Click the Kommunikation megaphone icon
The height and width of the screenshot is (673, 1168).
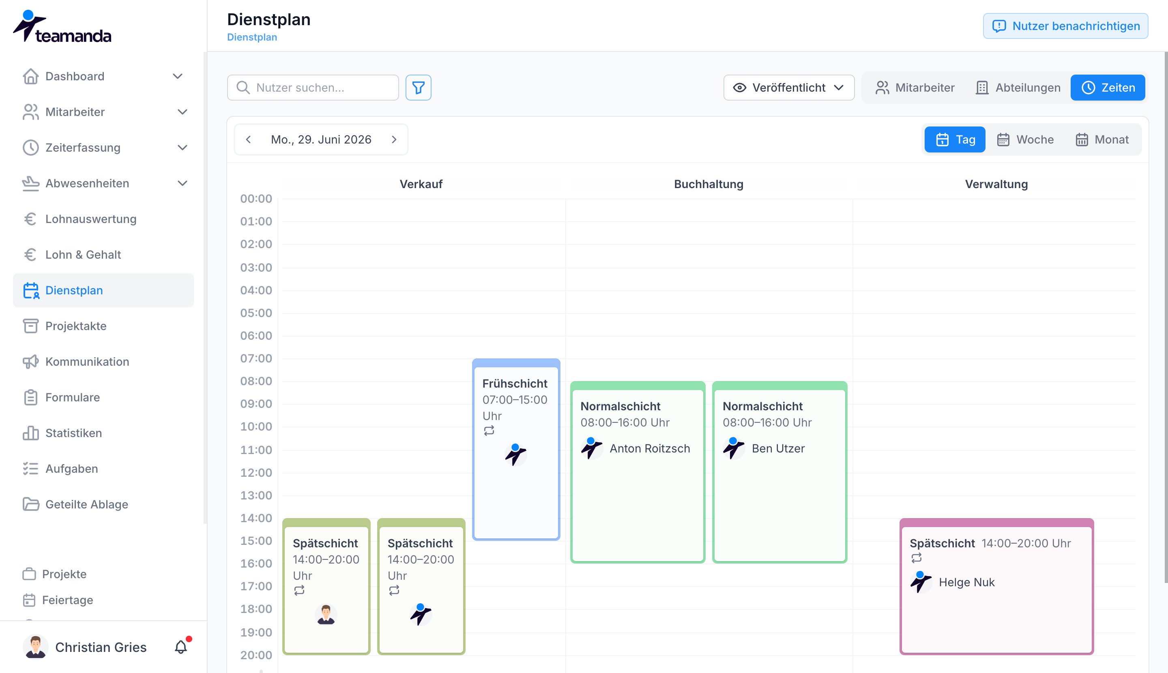pos(30,362)
